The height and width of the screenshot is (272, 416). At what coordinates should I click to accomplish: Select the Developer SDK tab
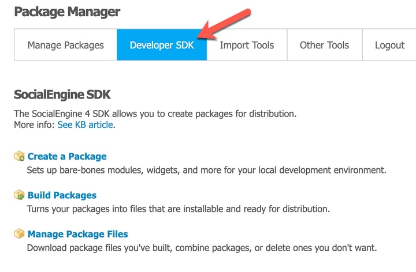[162, 45]
